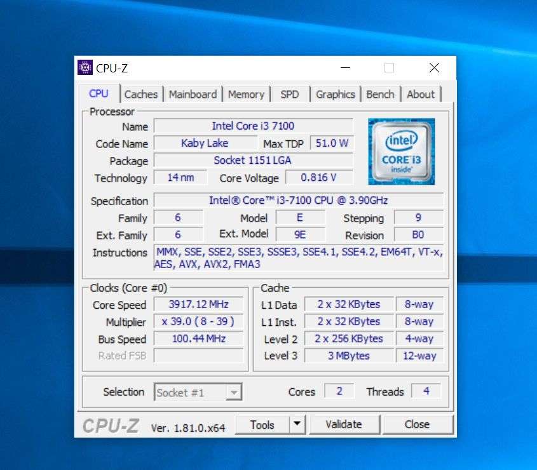Viewport: 537px width, 470px height.
Task: Click the Close button at bottom
Action: tap(417, 424)
